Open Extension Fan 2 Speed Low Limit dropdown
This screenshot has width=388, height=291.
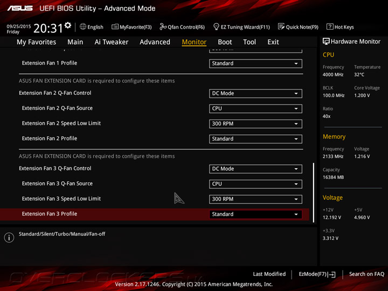point(255,124)
